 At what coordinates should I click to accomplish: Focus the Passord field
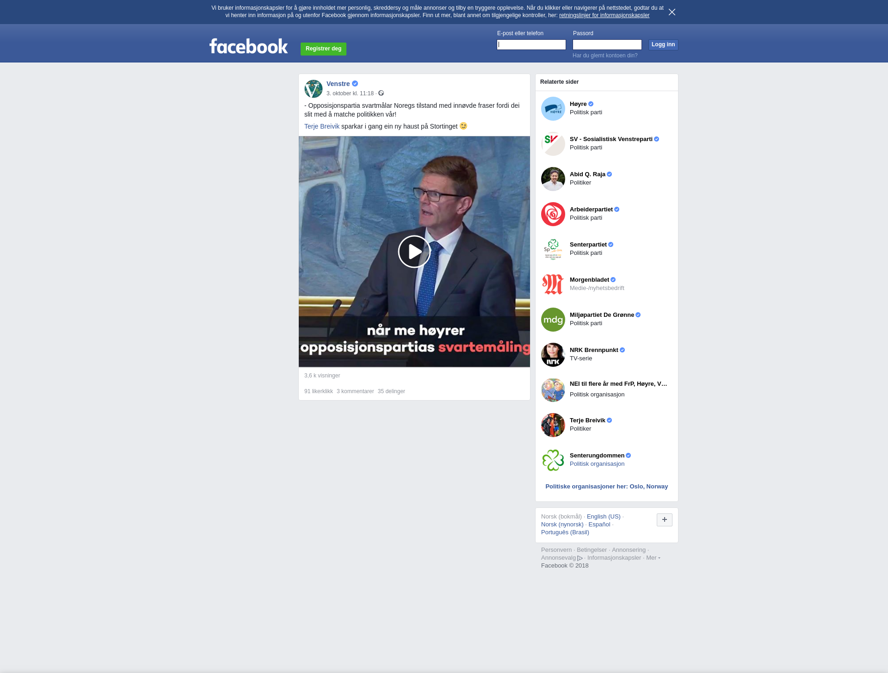(607, 44)
